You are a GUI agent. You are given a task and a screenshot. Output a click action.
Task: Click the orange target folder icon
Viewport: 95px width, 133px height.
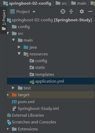pyautogui.click(x=14, y=95)
